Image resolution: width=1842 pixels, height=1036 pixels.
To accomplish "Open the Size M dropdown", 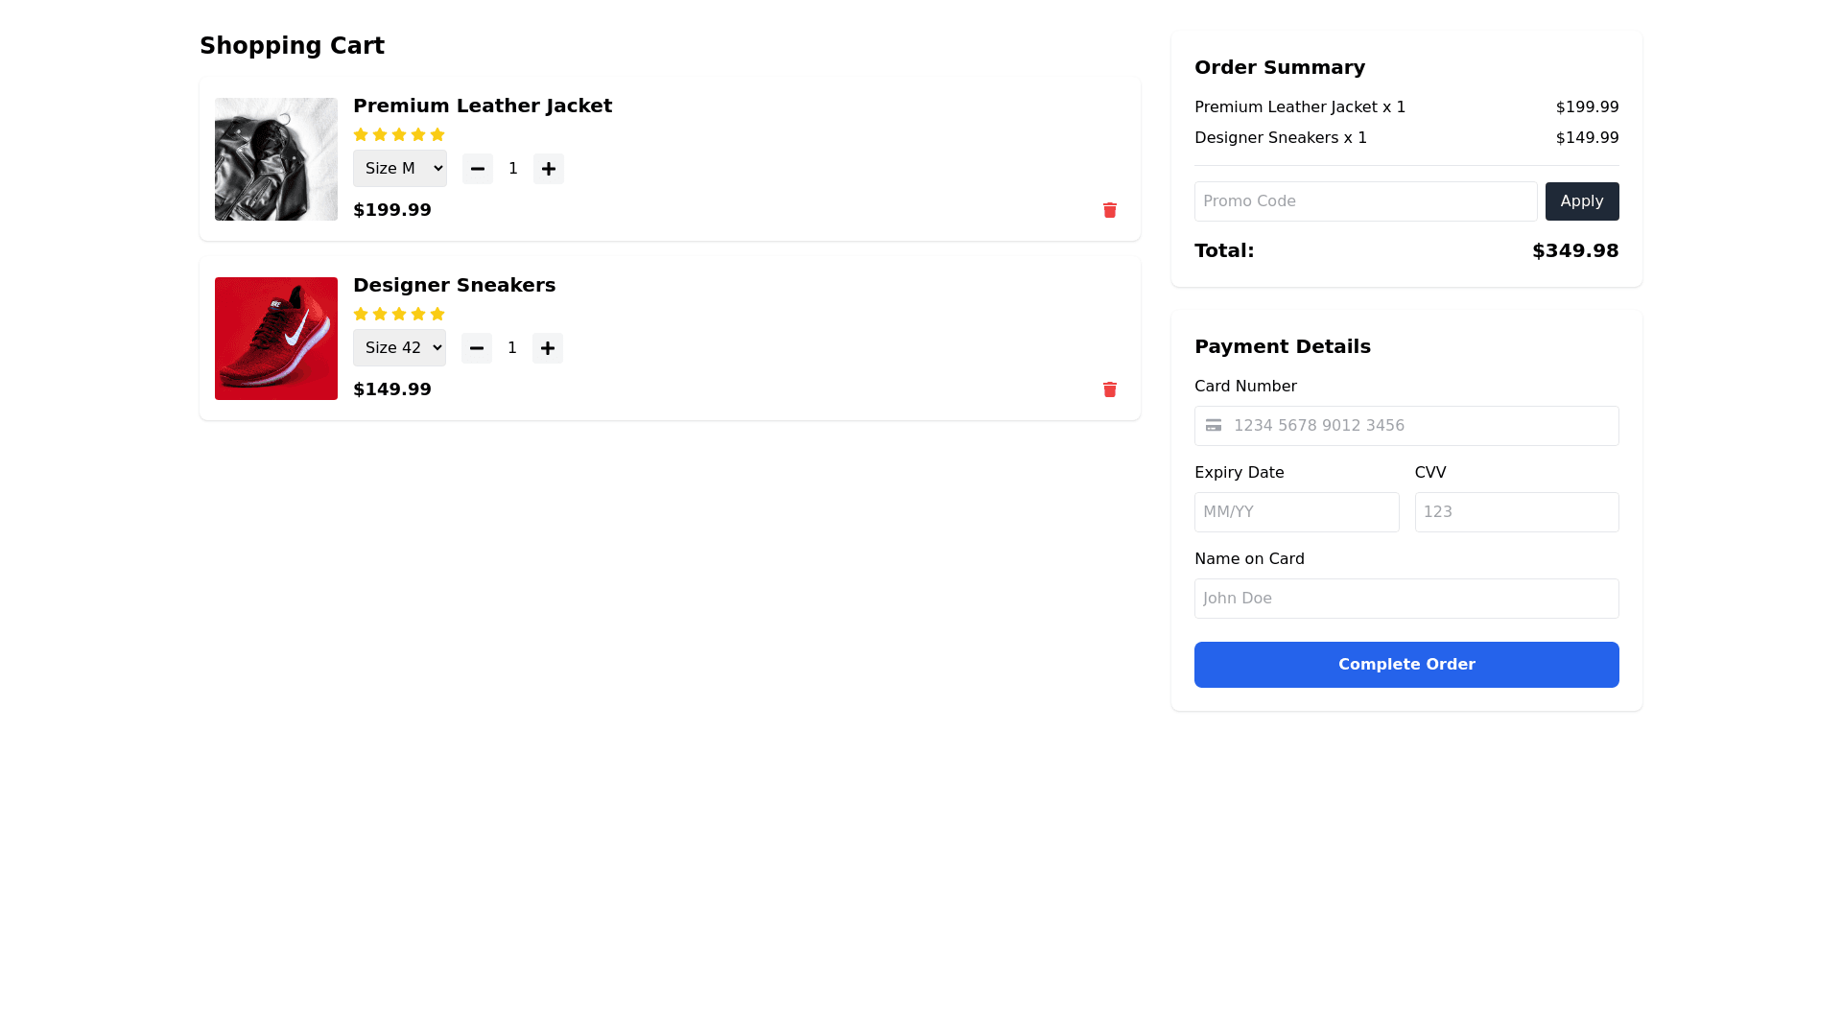I will (x=400, y=169).
